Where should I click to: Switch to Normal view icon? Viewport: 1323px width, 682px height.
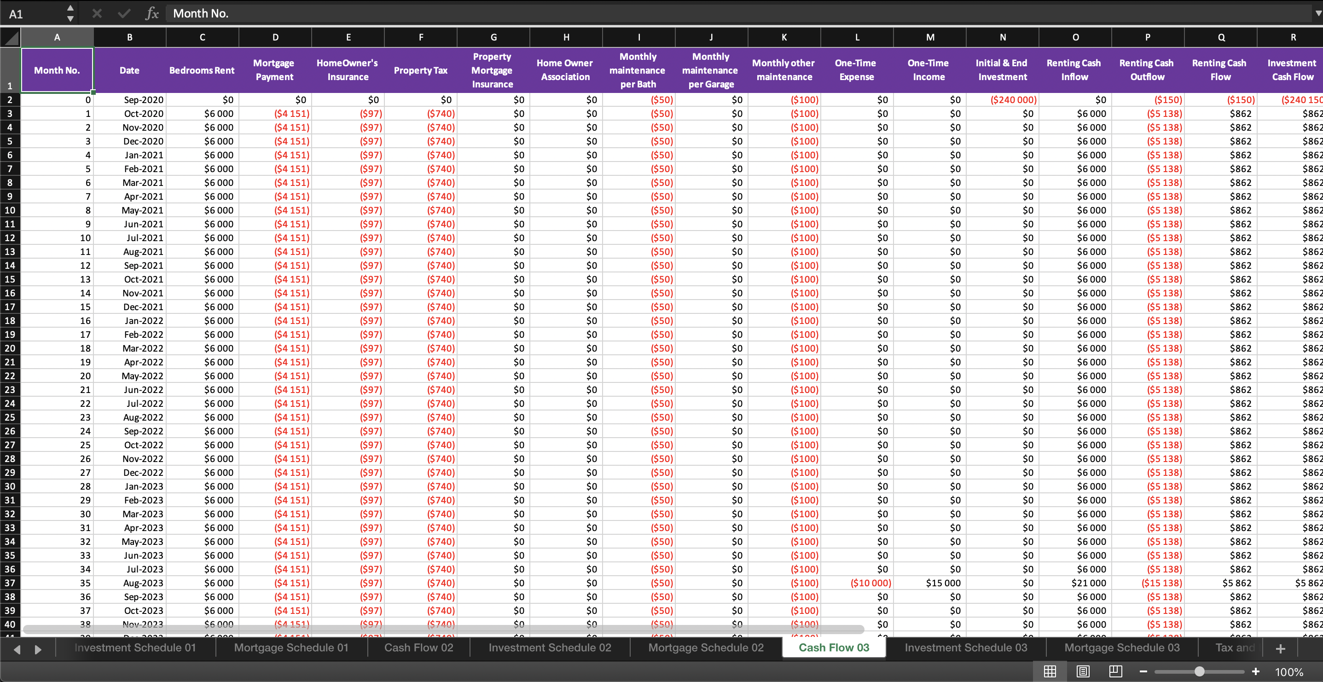(x=1050, y=671)
